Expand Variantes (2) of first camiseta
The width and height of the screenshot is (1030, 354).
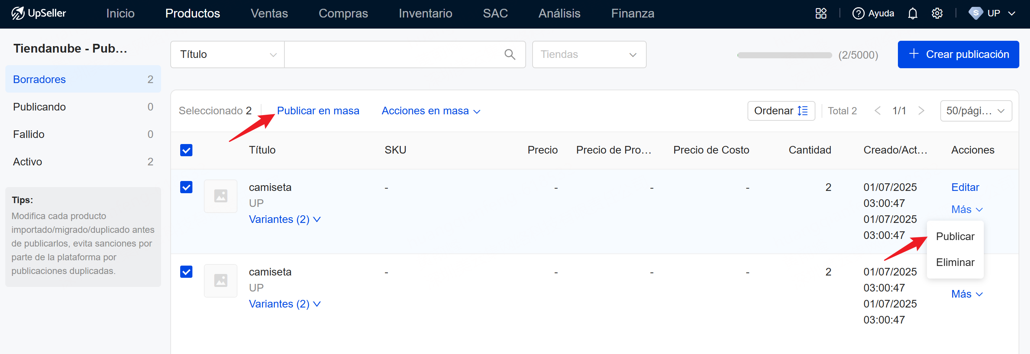coord(284,219)
